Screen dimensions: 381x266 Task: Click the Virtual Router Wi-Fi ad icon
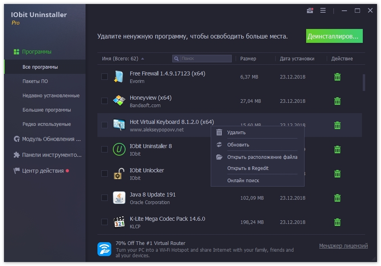click(104, 249)
